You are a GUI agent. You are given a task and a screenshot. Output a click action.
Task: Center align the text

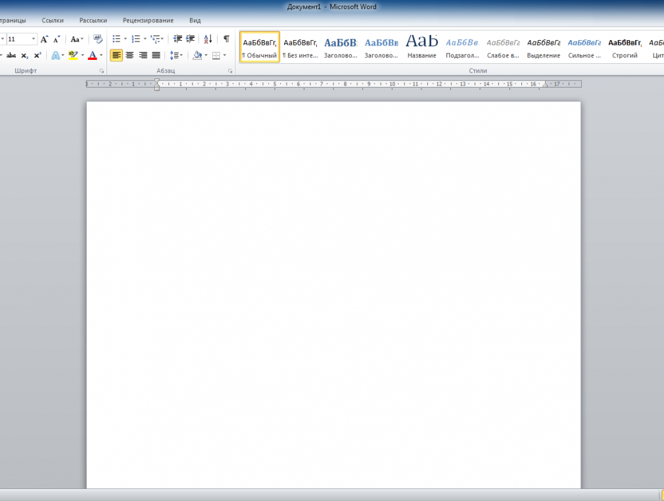pyautogui.click(x=130, y=55)
